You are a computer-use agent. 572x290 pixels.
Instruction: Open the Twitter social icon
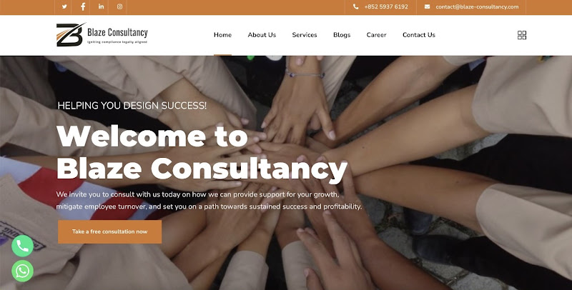[64, 6]
